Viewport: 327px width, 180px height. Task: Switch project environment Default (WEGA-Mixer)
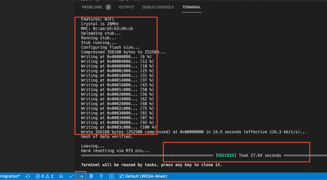(143, 176)
